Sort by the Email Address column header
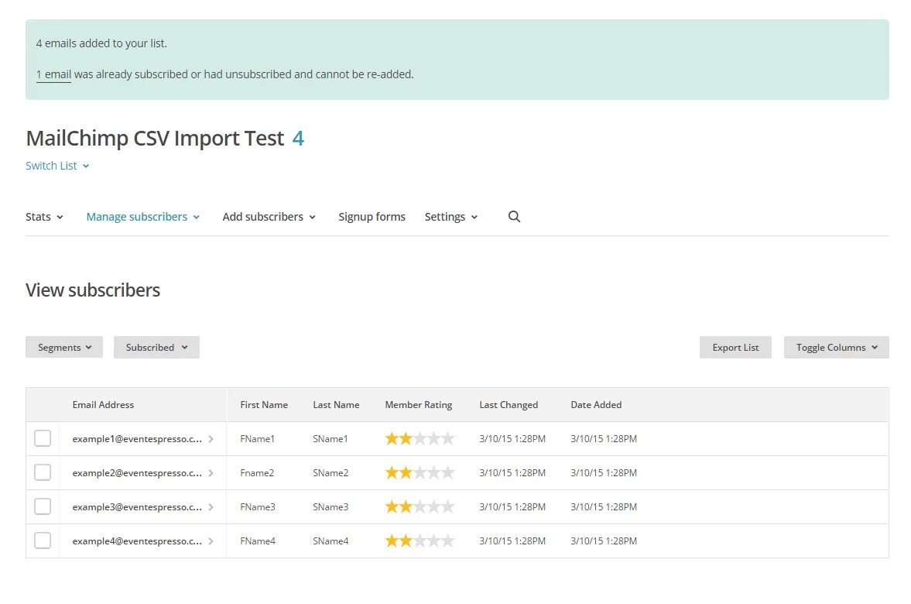This screenshot has width=911, height=604. tap(103, 405)
